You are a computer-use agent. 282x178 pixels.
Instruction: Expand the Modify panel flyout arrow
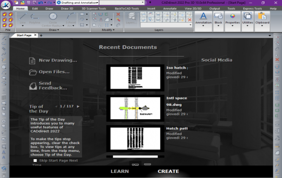(113, 30)
